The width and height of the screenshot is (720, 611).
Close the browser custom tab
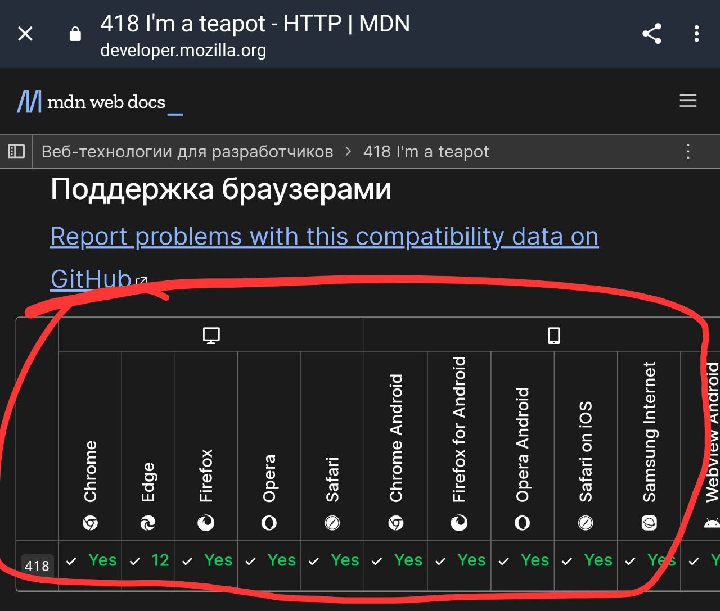click(x=25, y=34)
